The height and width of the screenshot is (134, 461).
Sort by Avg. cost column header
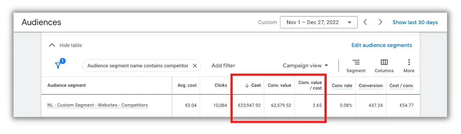[x=187, y=86]
